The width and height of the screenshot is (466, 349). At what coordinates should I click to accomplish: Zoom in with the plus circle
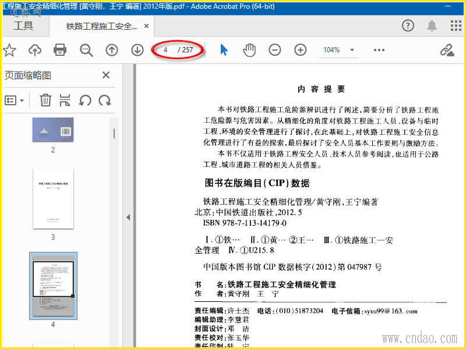[300, 50]
